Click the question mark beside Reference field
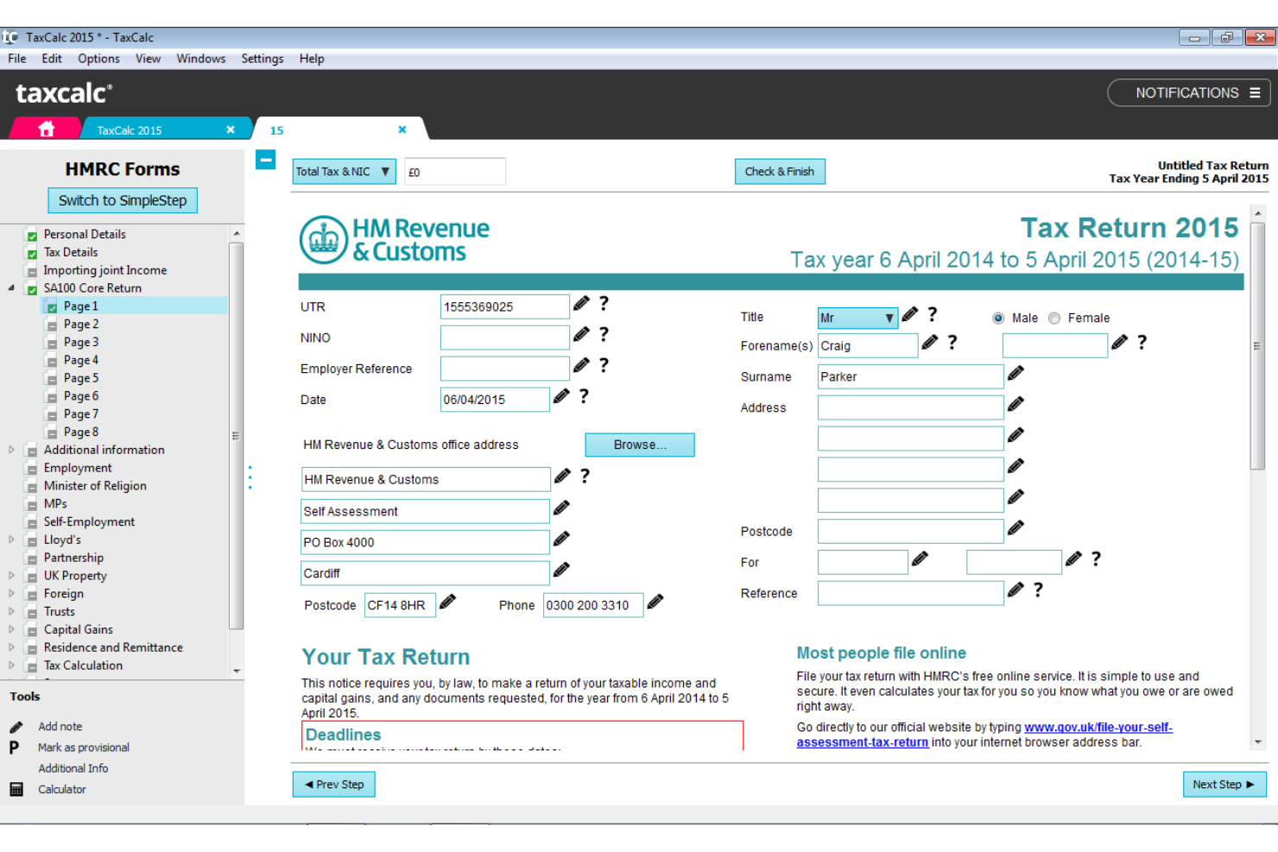The height and width of the screenshot is (852, 1278). click(x=1038, y=590)
